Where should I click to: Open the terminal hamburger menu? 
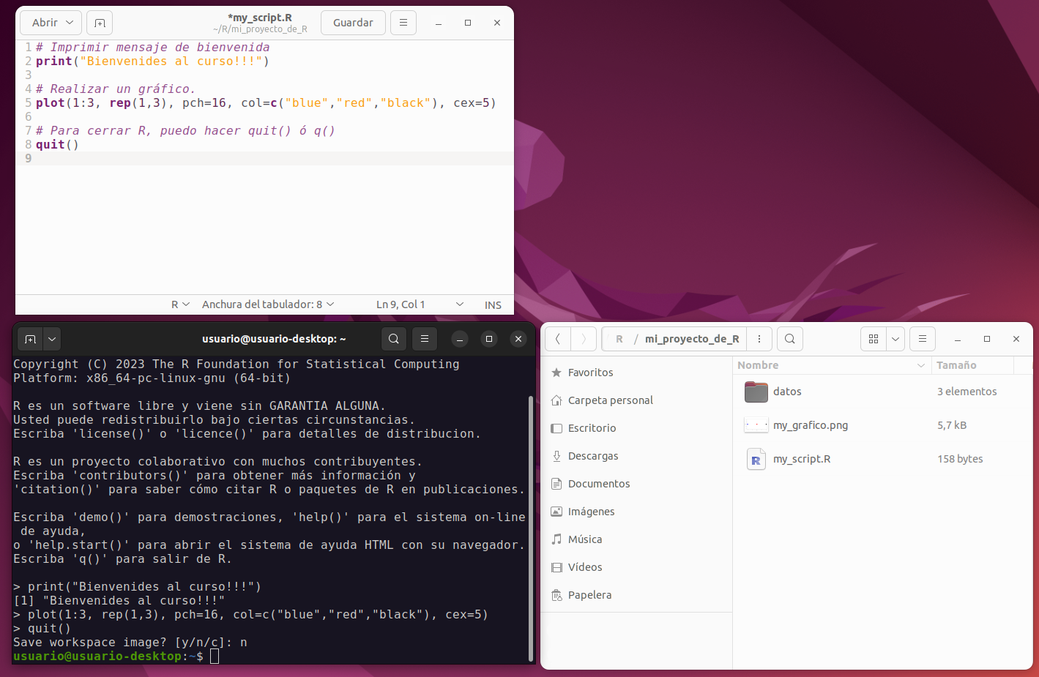425,339
